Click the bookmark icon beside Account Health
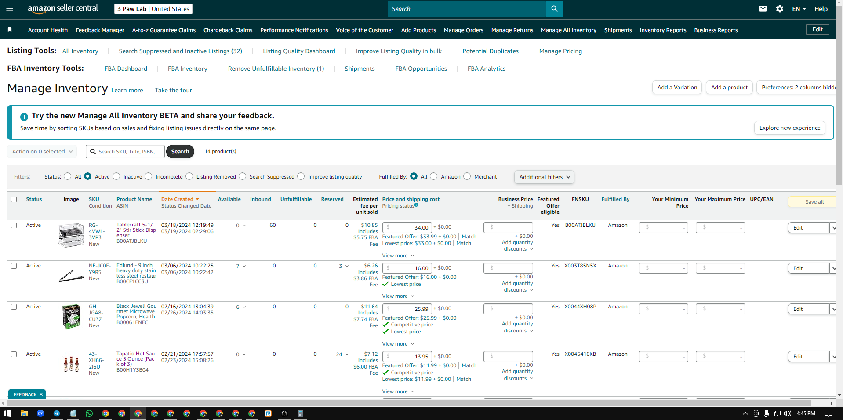This screenshot has width=843, height=420. click(10, 29)
